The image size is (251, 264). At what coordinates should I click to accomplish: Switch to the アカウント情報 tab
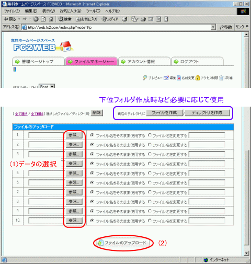click(144, 62)
